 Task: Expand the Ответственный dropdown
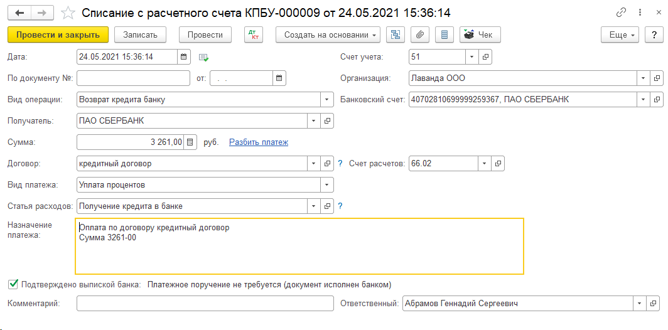click(x=640, y=304)
